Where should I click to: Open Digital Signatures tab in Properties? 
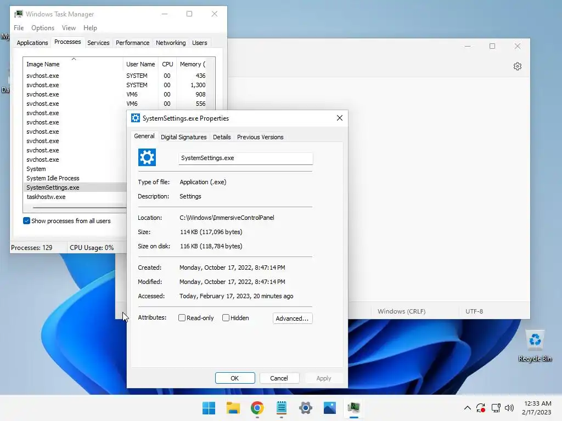click(183, 137)
